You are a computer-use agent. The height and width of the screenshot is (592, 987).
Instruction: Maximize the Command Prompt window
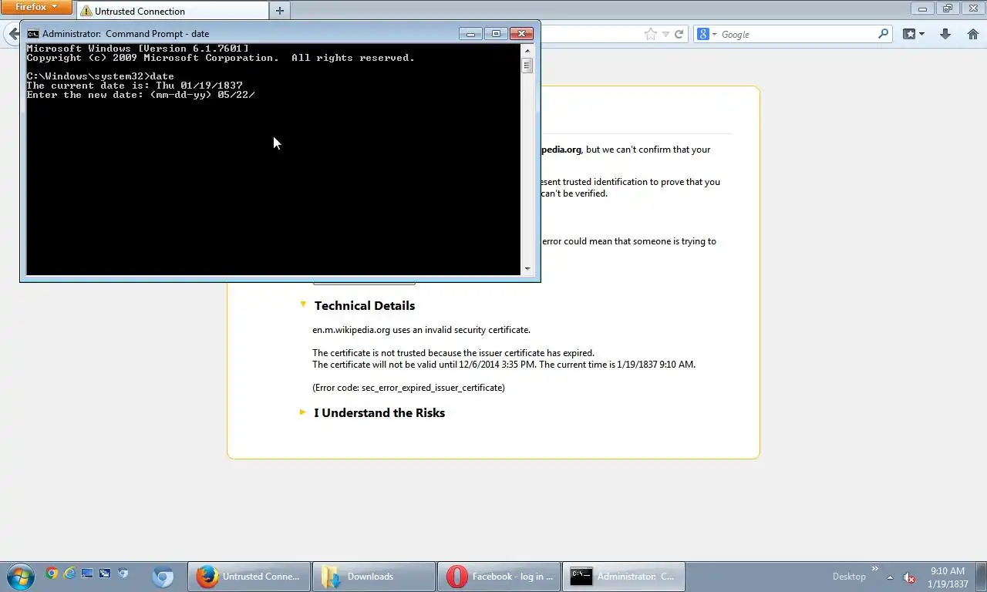click(x=496, y=33)
